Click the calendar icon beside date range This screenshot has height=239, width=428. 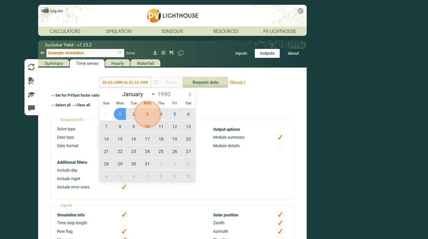[x=156, y=82]
